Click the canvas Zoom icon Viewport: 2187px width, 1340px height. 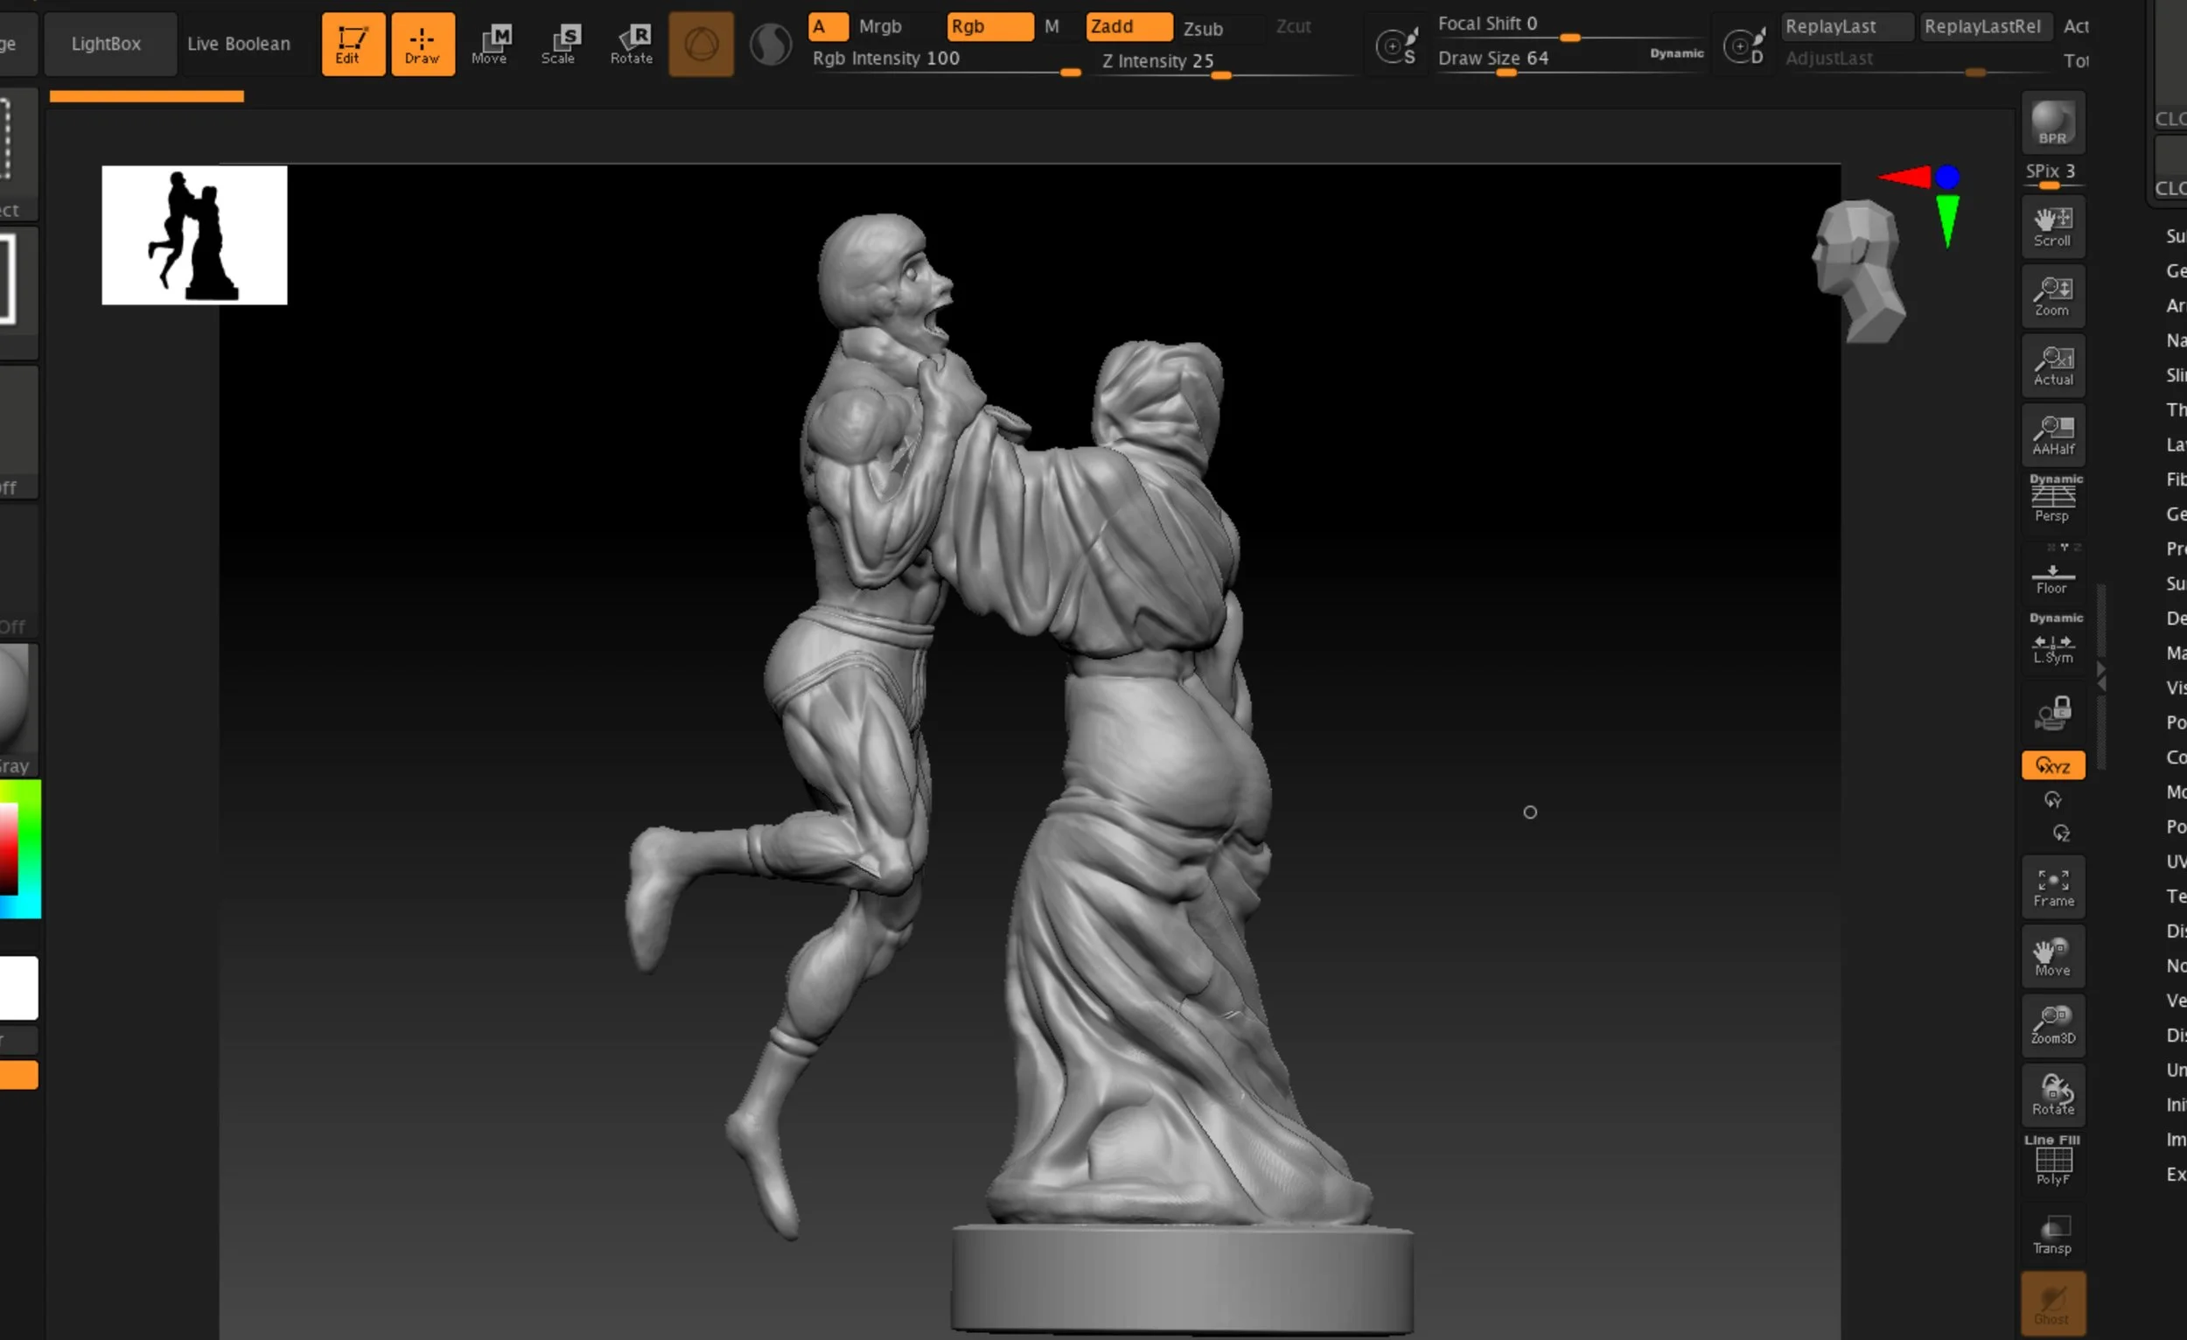click(2052, 296)
